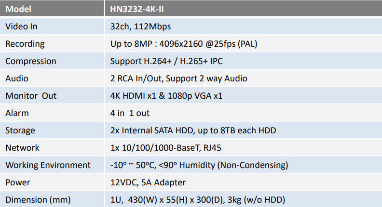The height and width of the screenshot is (207, 382).
Task: Select the 32ch, 112Mbps value
Action: pos(140,26)
